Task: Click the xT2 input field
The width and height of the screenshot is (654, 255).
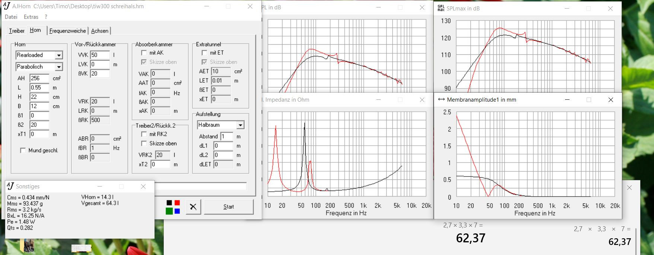Action: click(160, 164)
